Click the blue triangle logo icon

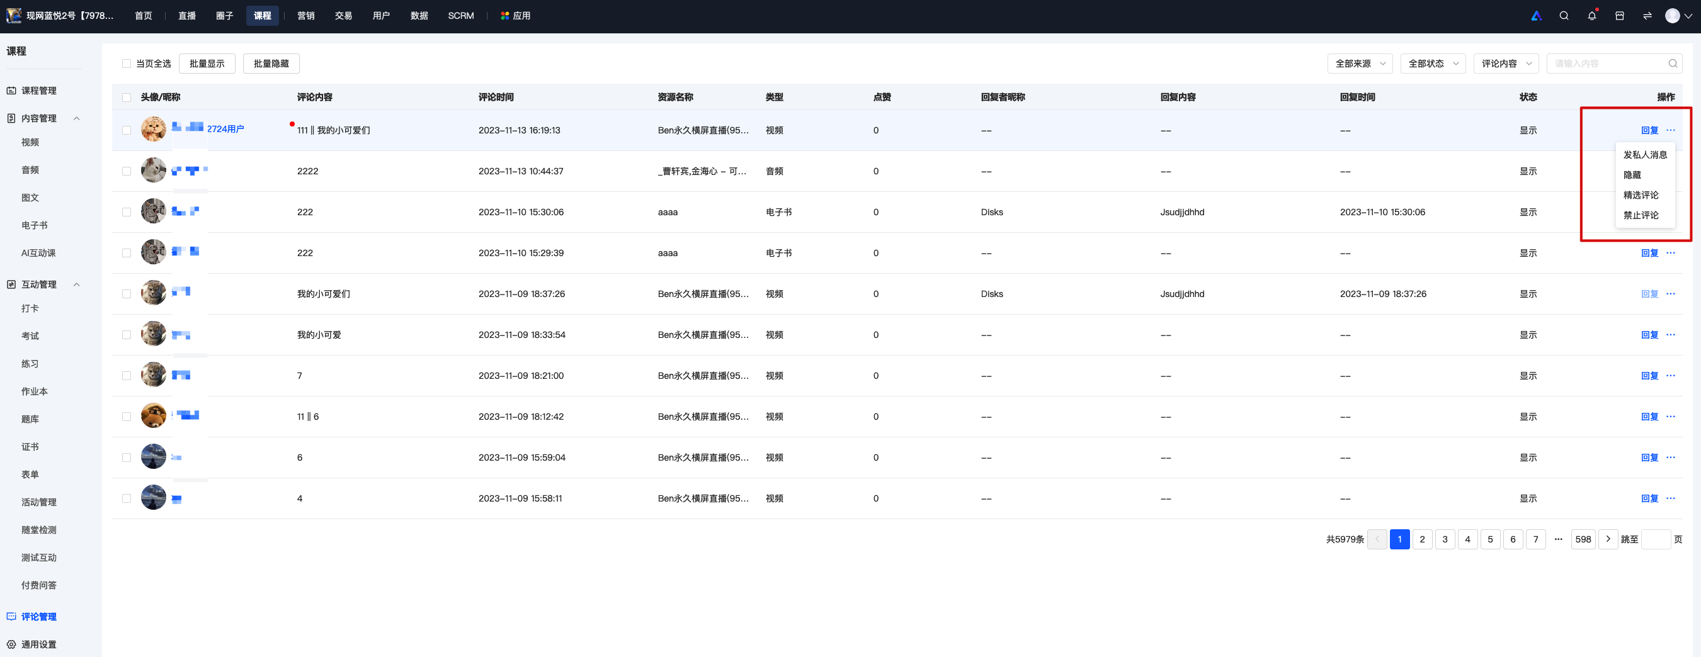1536,16
